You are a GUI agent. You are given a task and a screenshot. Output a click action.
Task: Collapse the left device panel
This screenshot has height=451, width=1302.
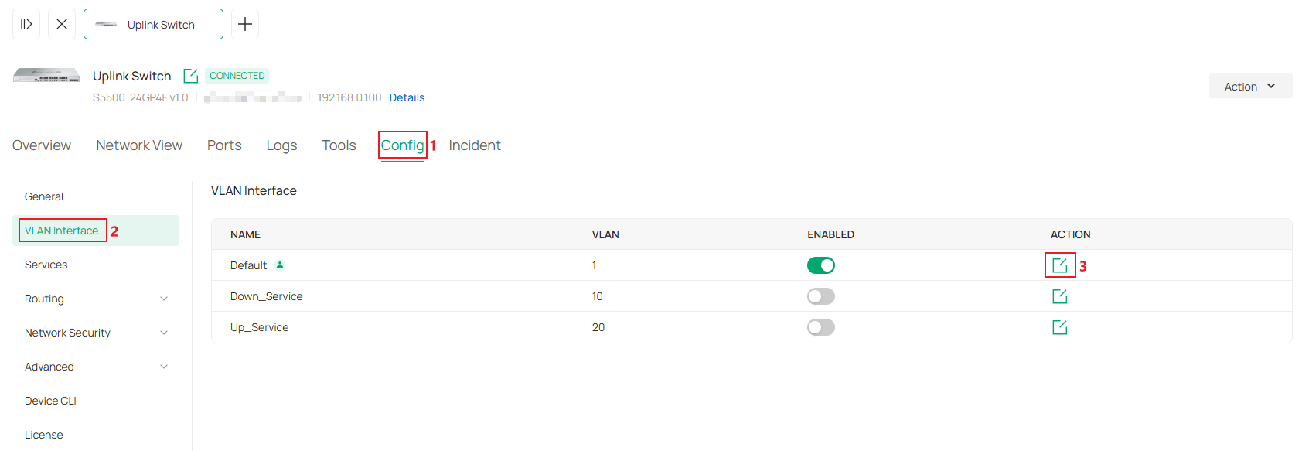coord(26,24)
